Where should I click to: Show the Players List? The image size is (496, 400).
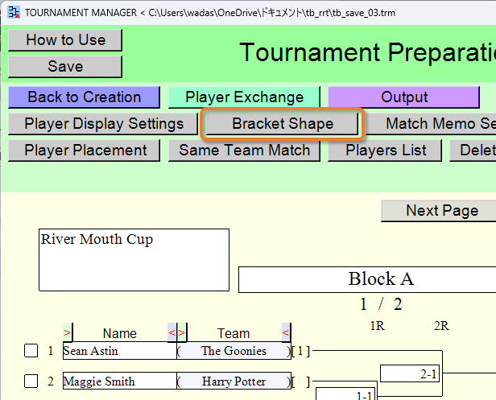pyautogui.click(x=385, y=151)
